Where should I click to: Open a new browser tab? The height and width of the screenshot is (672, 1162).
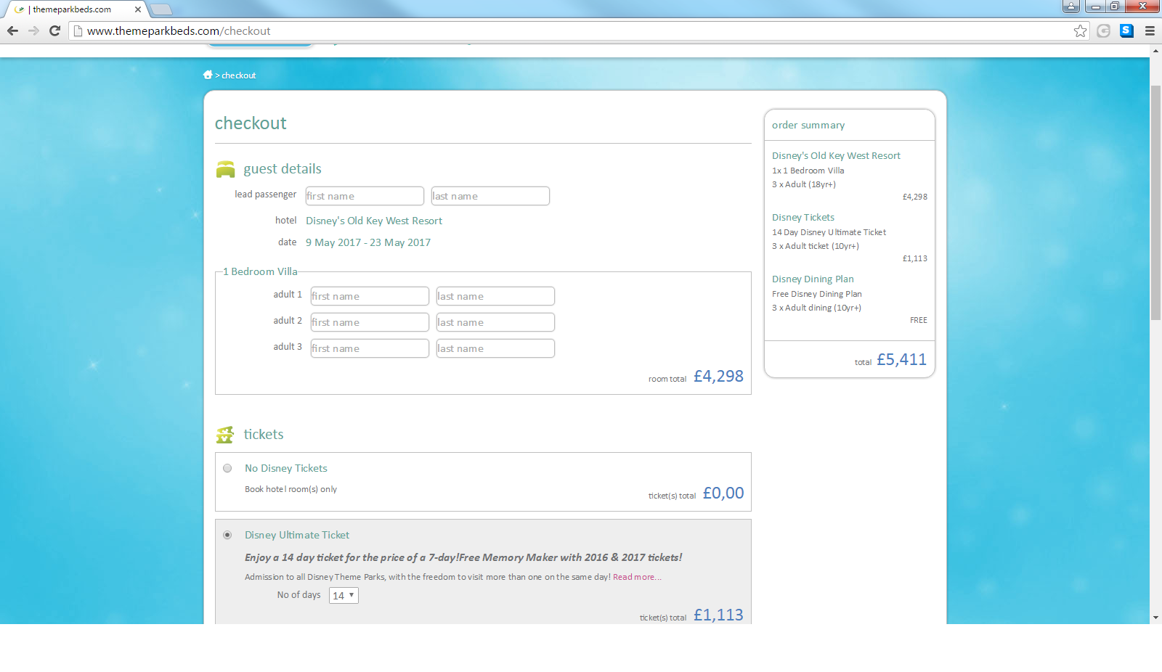pyautogui.click(x=161, y=9)
